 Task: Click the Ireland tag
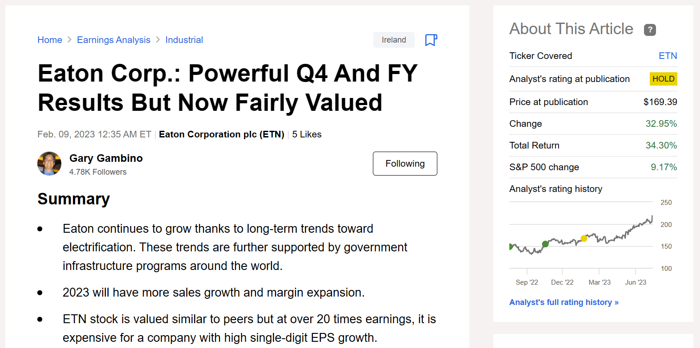(394, 40)
